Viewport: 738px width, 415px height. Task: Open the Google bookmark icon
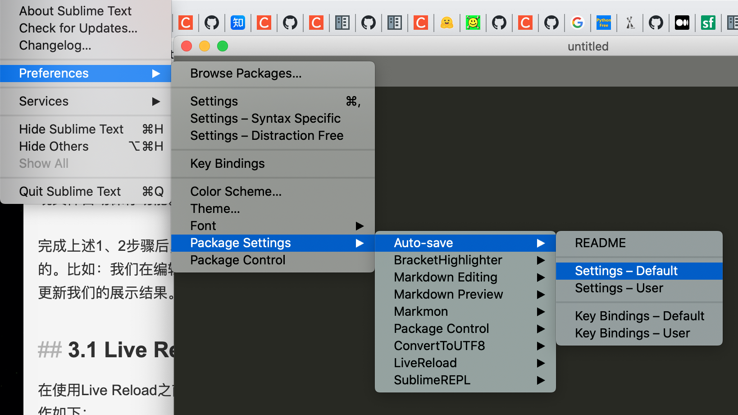577,23
